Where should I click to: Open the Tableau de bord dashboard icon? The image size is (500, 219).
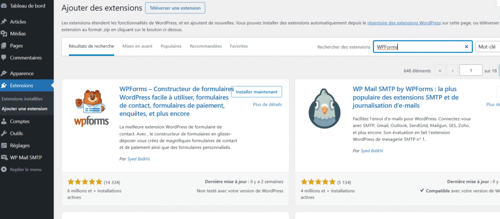(4, 6)
